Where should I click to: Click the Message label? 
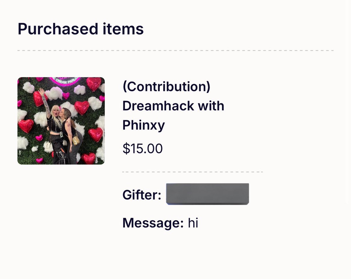153,223
